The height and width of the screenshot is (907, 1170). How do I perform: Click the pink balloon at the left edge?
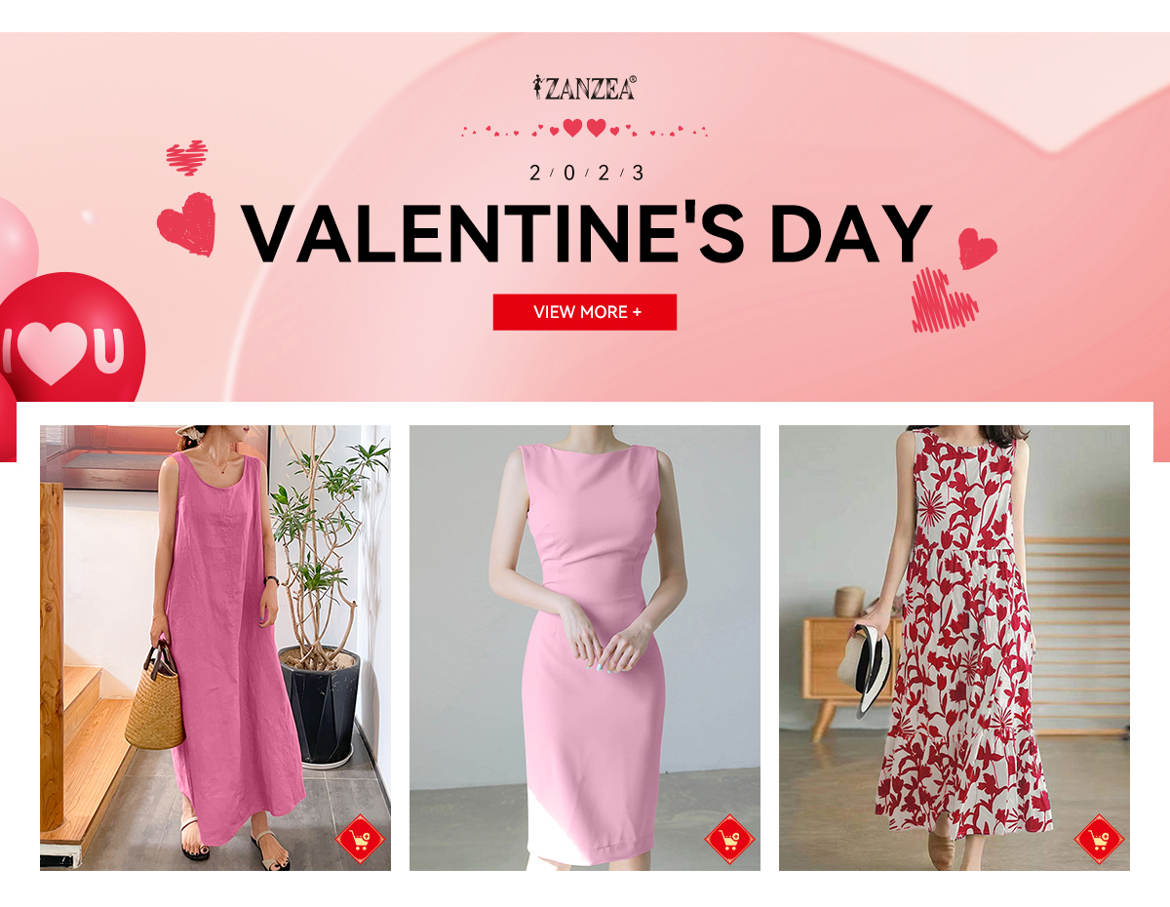pyautogui.click(x=15, y=244)
